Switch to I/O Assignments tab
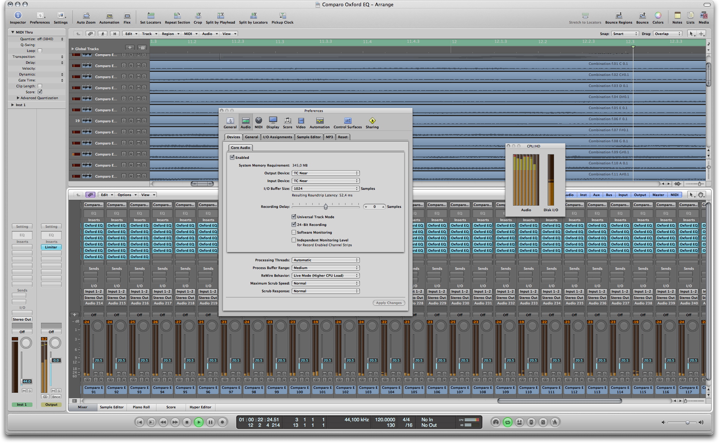The width and height of the screenshot is (719, 443). click(x=278, y=137)
